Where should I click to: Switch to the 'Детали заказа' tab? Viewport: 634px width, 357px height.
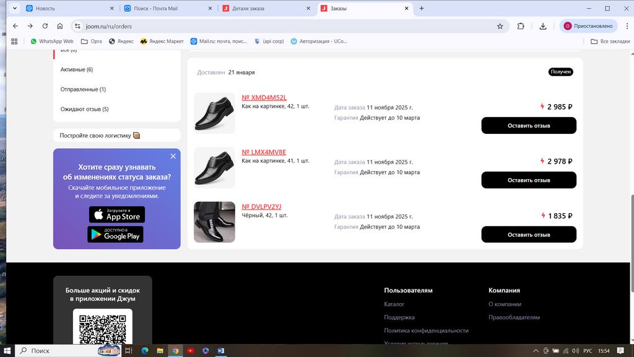266,9
